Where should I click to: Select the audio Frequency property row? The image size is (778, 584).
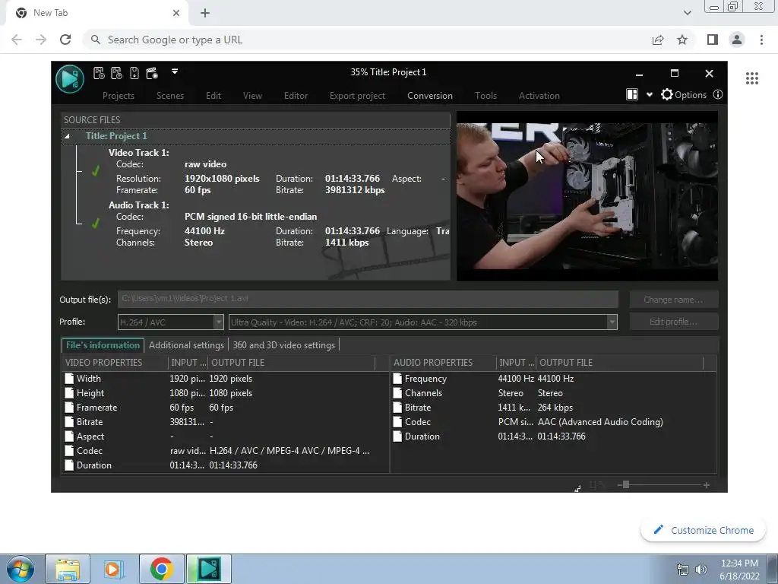[x=553, y=379]
